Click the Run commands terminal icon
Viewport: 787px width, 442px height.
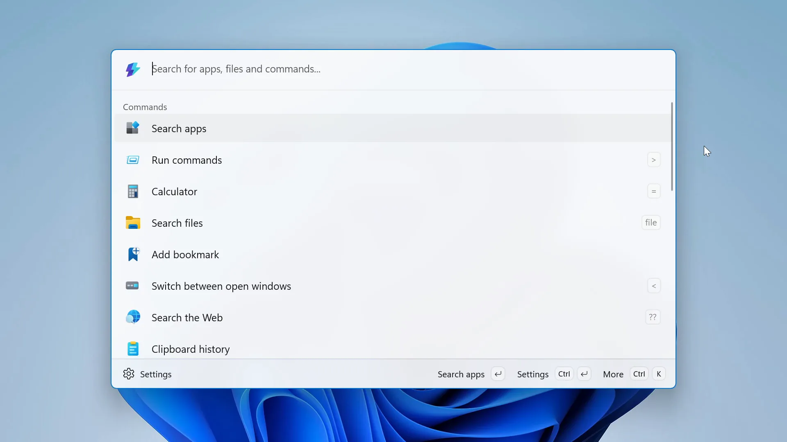click(x=132, y=160)
